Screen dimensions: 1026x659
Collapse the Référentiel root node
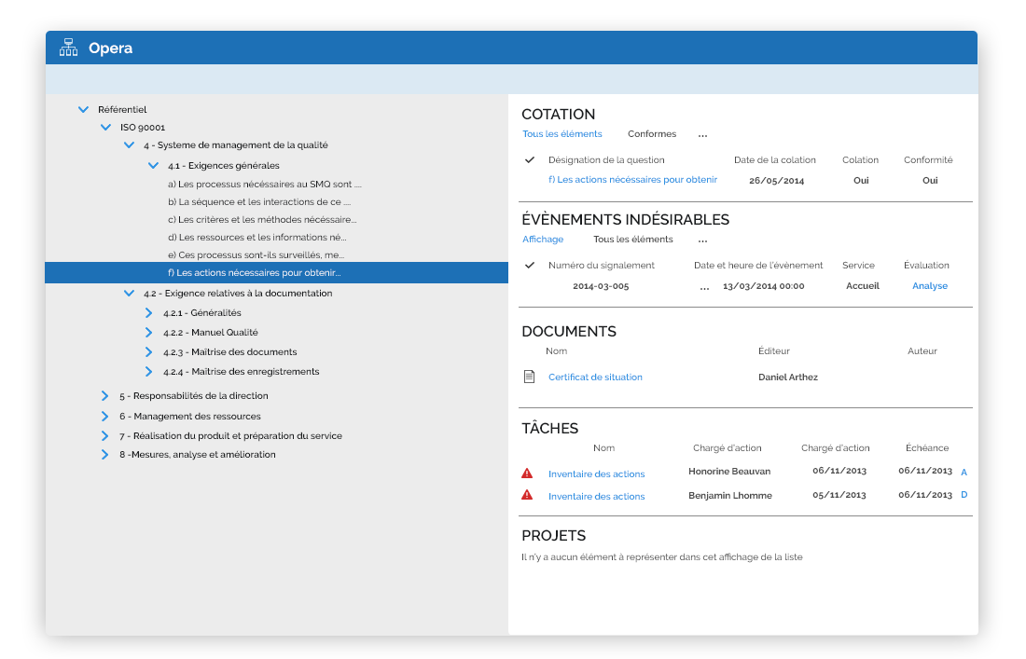pyautogui.click(x=83, y=110)
